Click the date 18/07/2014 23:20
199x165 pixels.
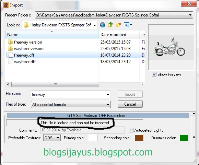pyautogui.click(x=115, y=55)
